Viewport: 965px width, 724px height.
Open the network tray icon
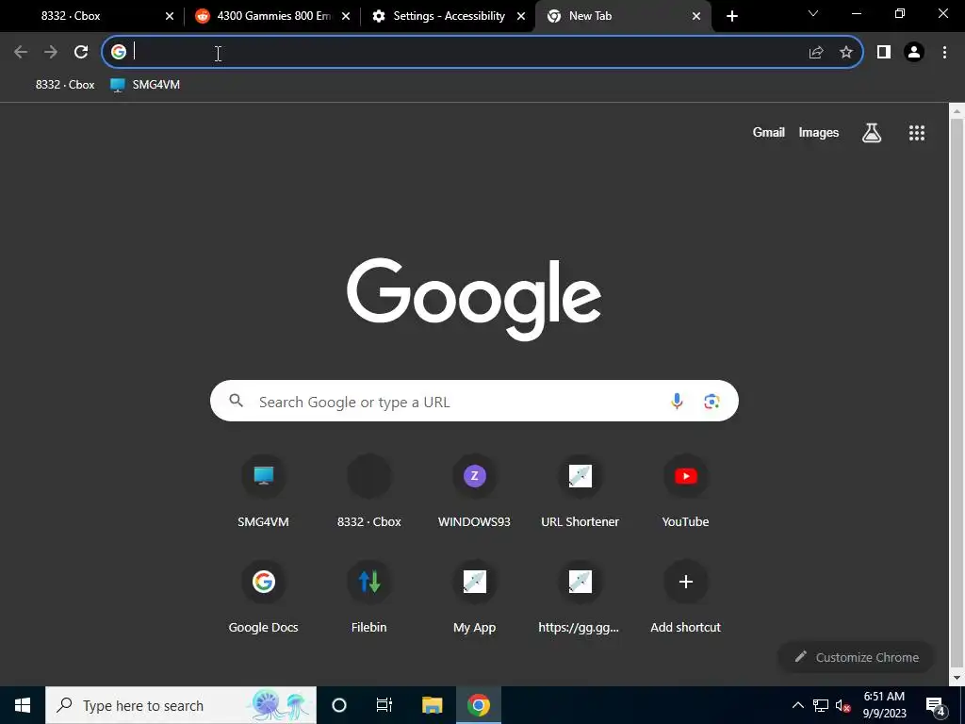click(x=821, y=705)
